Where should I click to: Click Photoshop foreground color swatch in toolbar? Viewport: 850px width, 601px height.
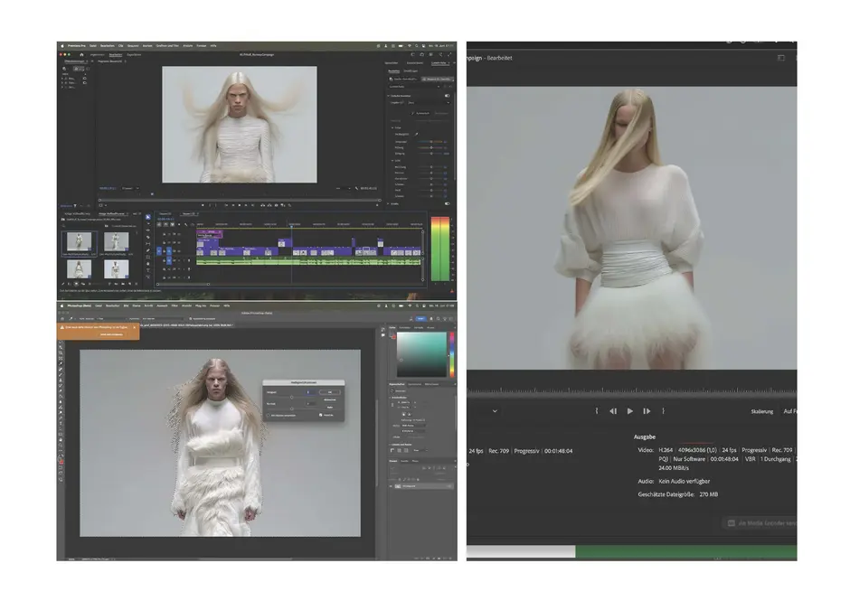(x=61, y=459)
